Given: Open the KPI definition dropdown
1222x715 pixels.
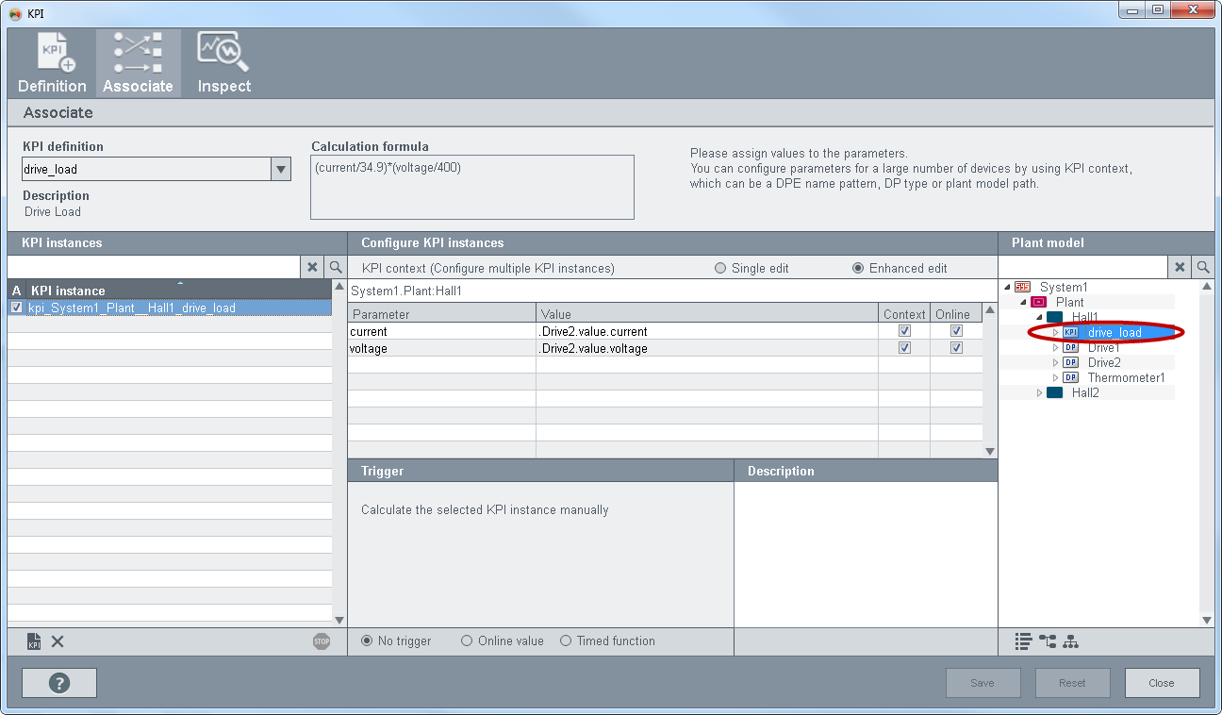Looking at the screenshot, I should pyautogui.click(x=280, y=170).
